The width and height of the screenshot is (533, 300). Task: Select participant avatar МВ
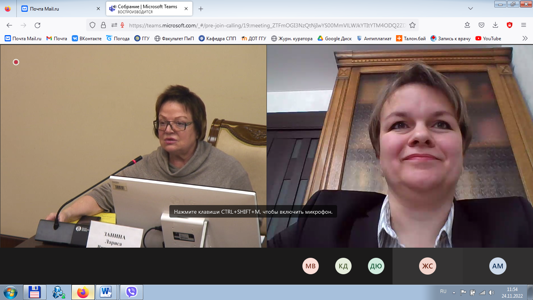tap(311, 266)
